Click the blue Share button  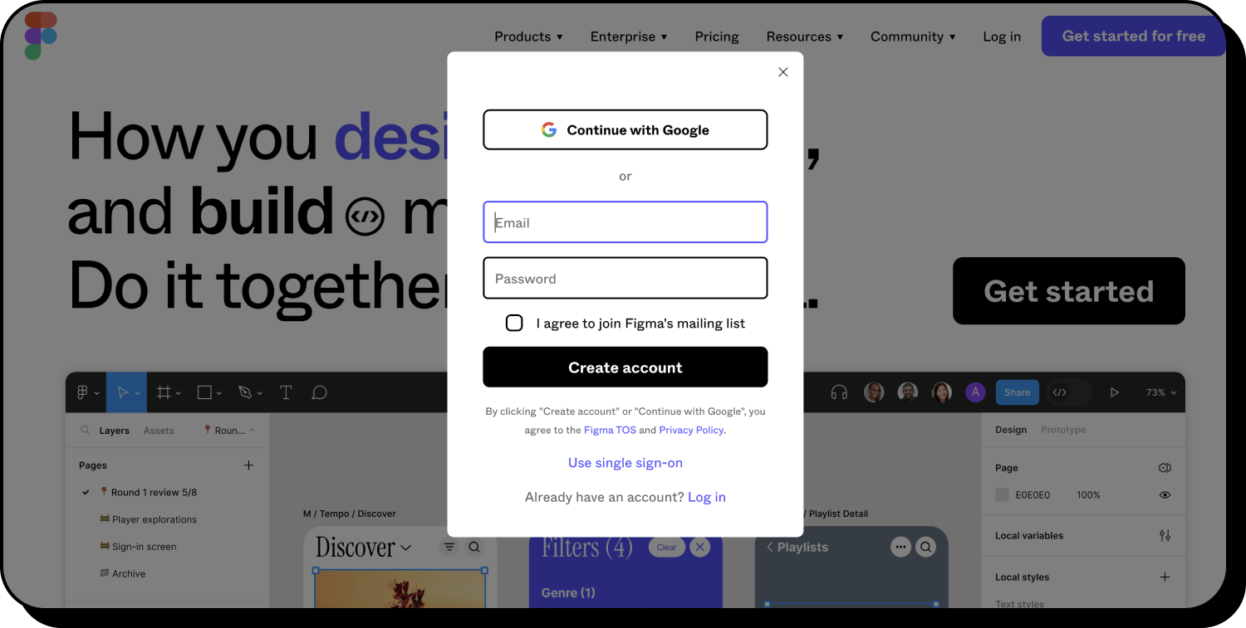(x=1017, y=392)
